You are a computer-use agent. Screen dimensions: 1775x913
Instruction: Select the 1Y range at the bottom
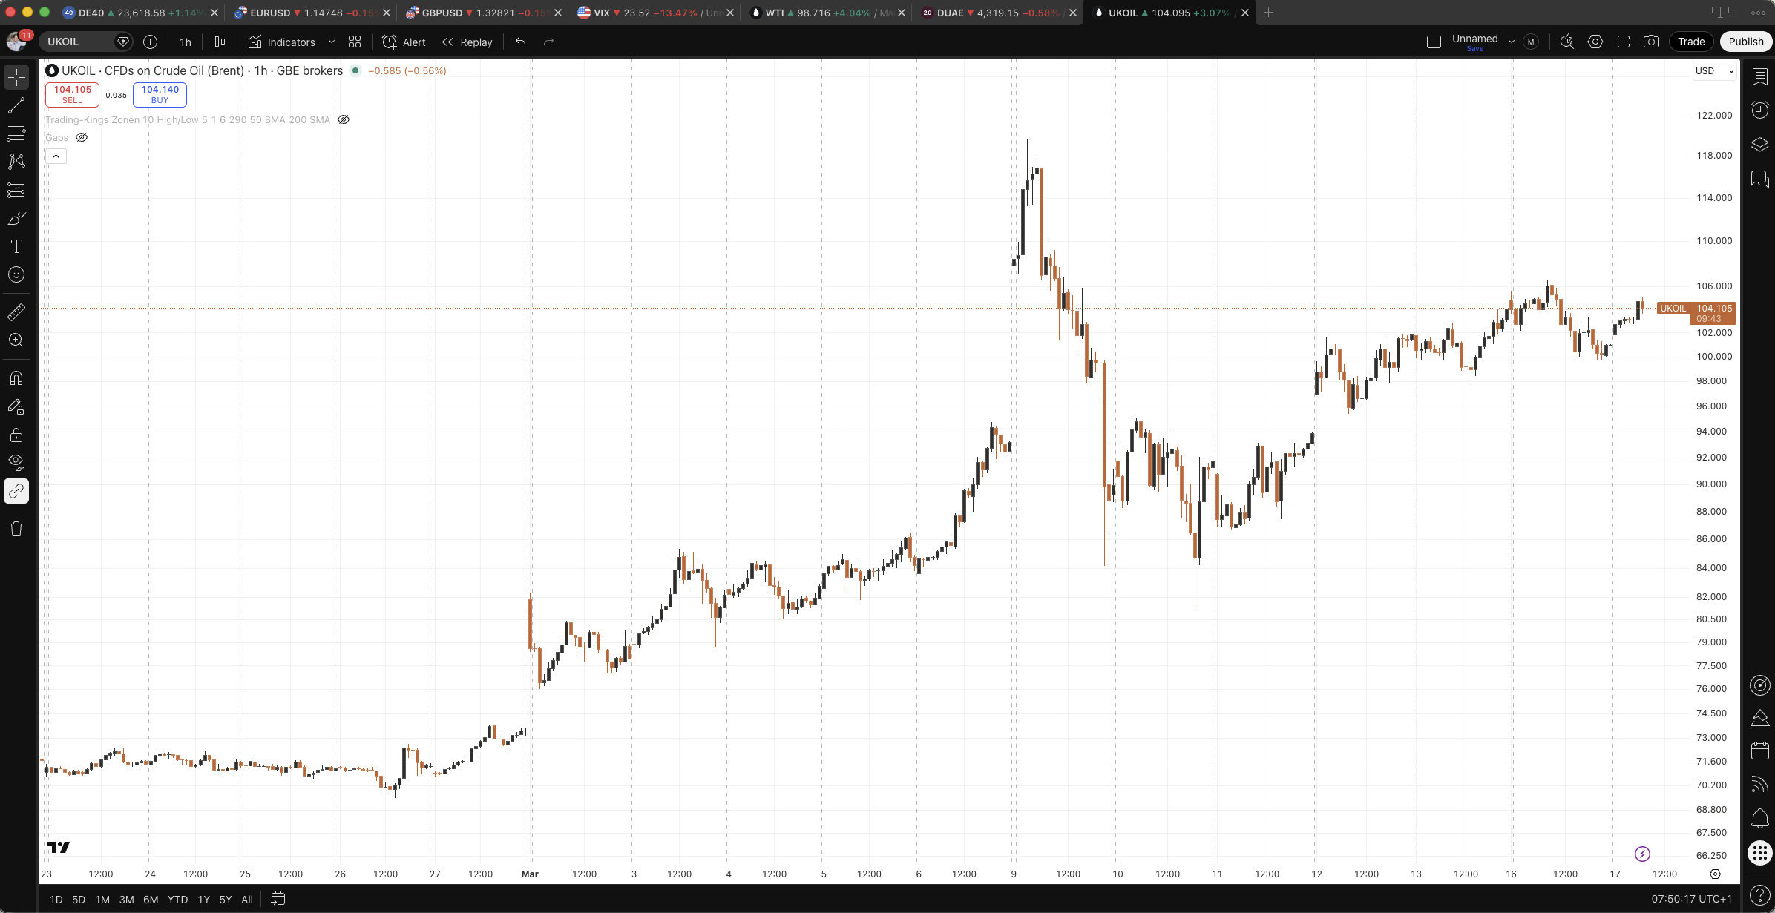204,899
